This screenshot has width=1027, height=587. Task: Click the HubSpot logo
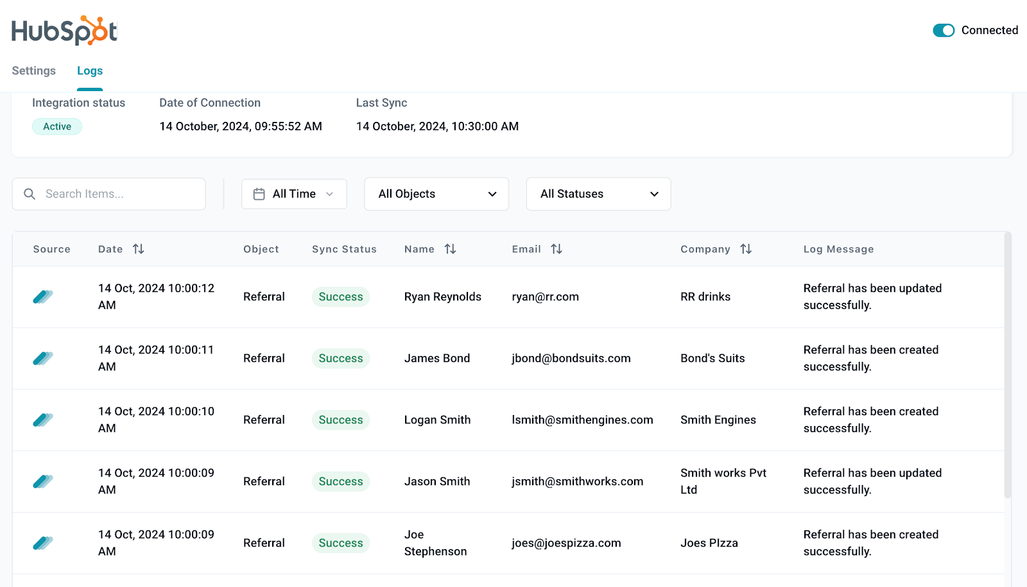pos(64,30)
